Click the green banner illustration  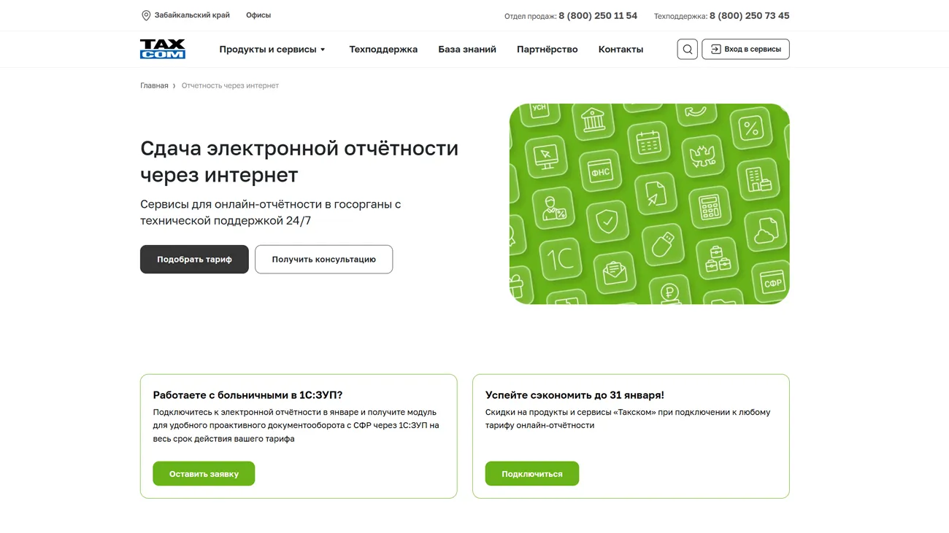(x=649, y=204)
